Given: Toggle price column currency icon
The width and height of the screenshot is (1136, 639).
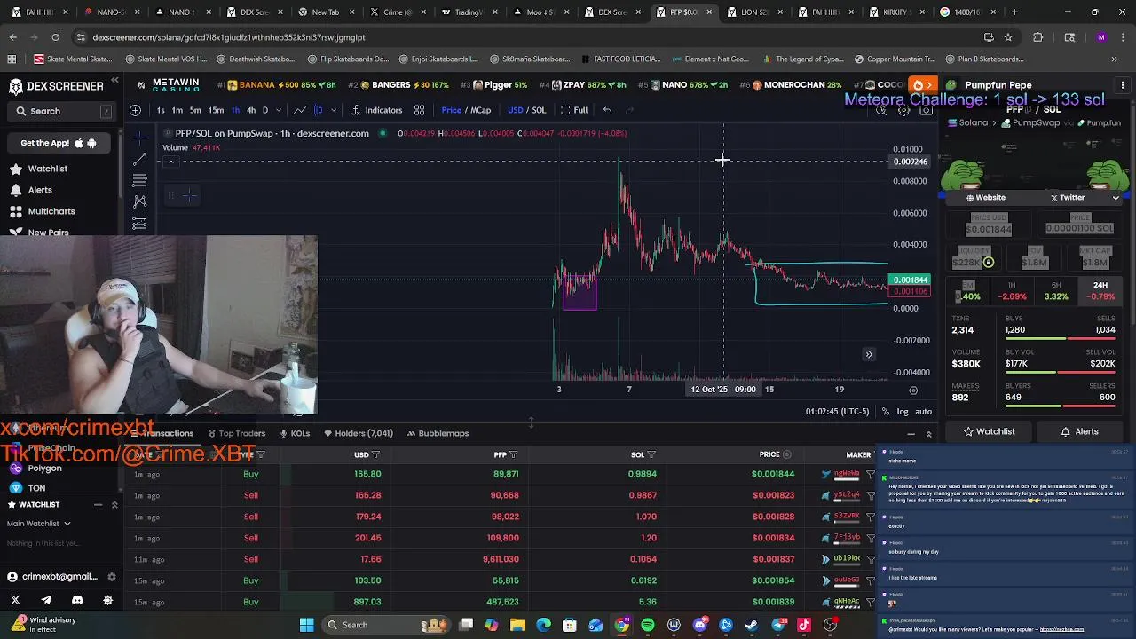Looking at the screenshot, I should (x=786, y=455).
